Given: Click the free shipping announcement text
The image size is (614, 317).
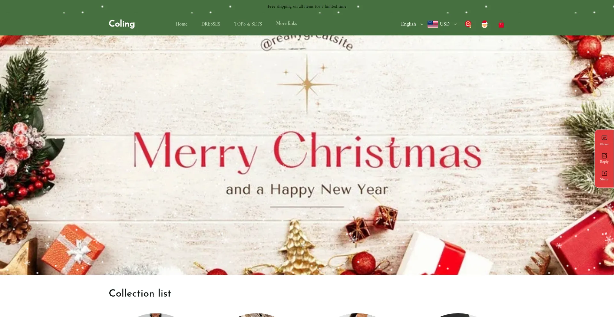Looking at the screenshot, I should pyautogui.click(x=307, y=6).
